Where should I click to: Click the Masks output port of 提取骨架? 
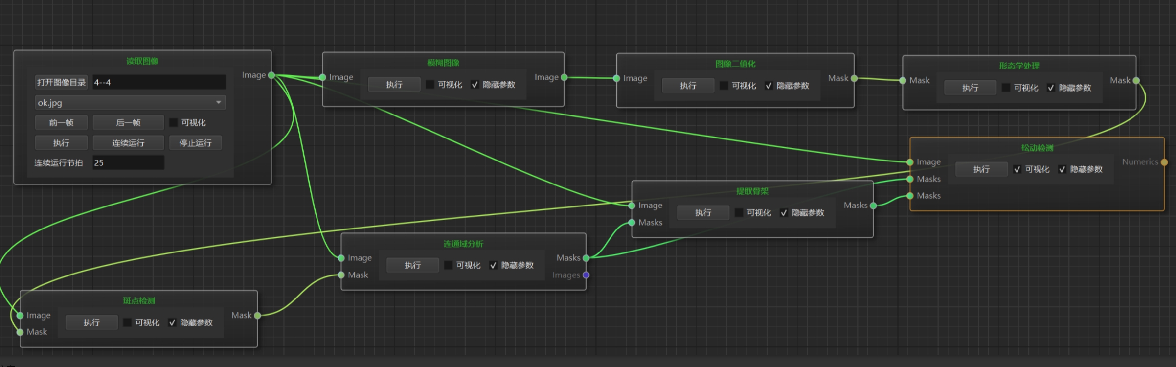point(873,206)
